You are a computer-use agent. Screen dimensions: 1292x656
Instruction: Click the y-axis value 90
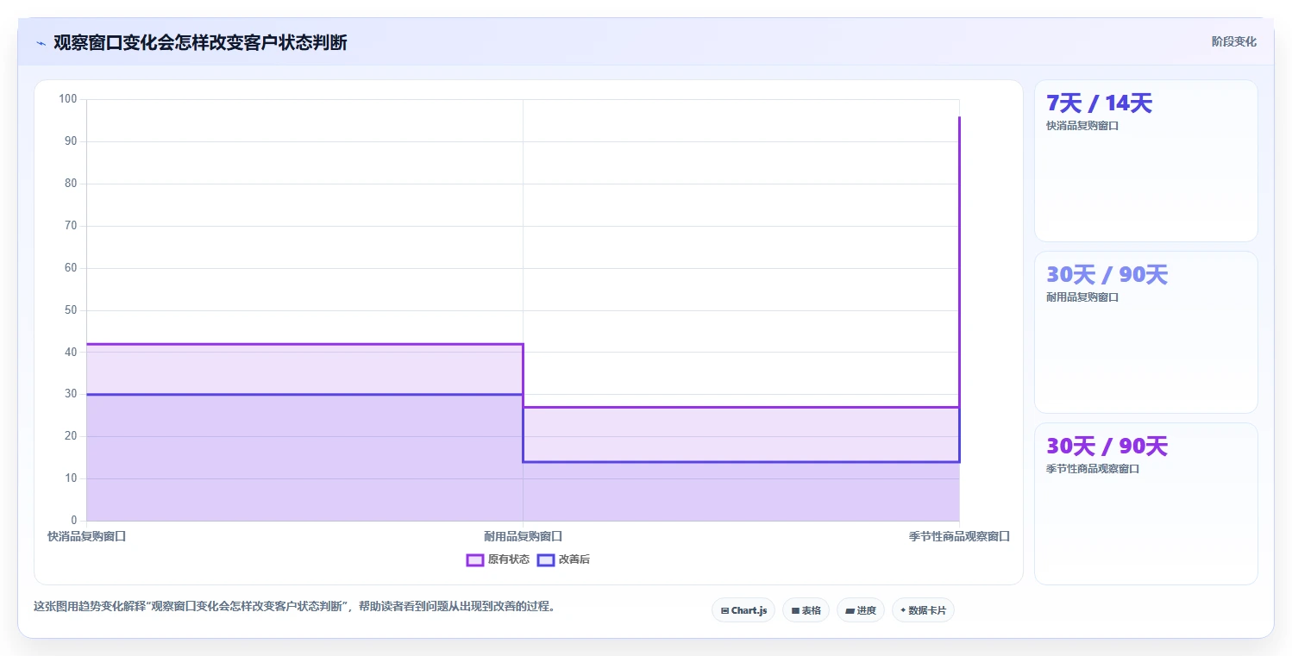pos(71,141)
